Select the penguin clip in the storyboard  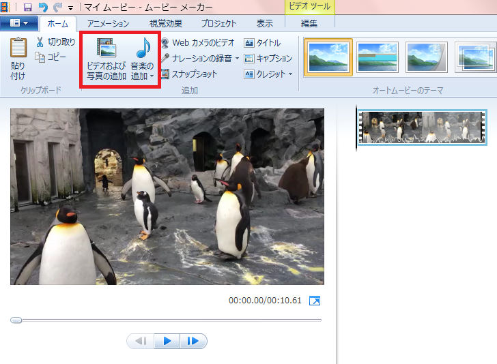click(422, 127)
